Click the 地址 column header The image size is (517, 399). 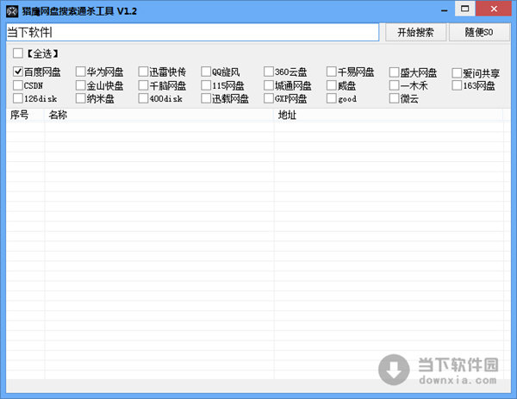(x=389, y=115)
